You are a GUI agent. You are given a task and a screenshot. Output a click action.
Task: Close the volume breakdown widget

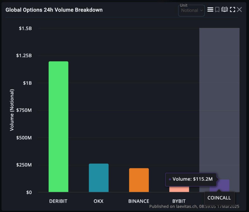[x=240, y=10]
